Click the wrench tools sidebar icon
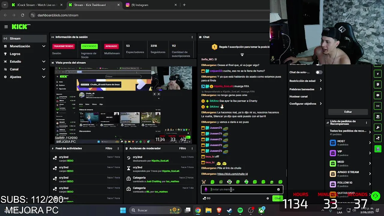Image resolution: width=384 pixels, height=216 pixels. coord(378,127)
